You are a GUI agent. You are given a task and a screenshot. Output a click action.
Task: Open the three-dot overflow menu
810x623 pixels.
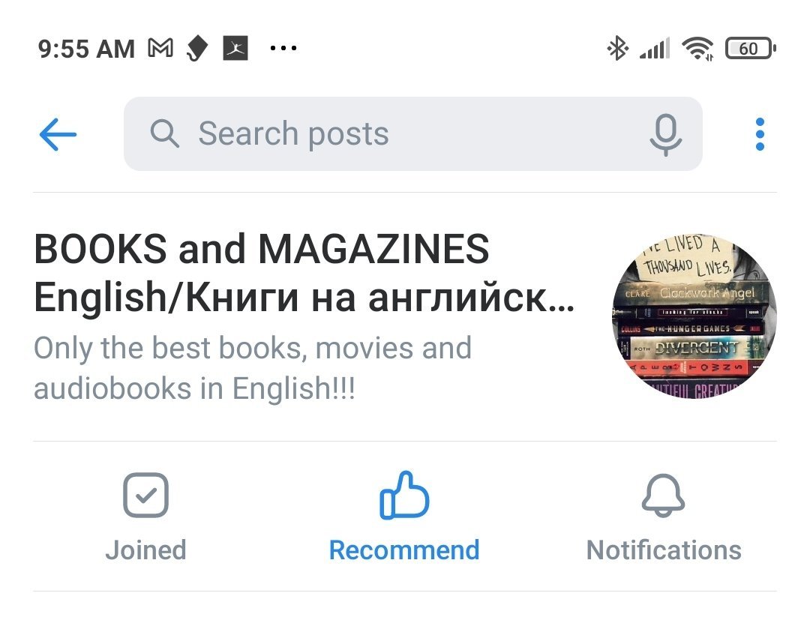click(759, 134)
